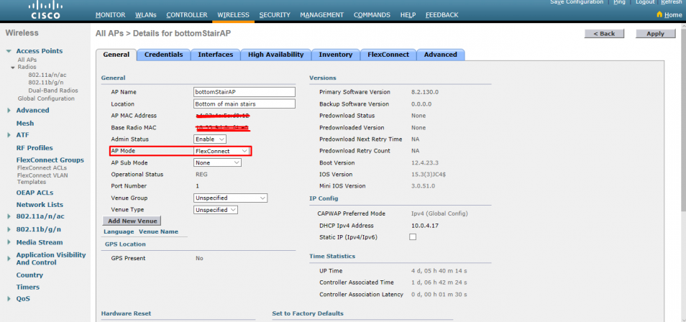The image size is (686, 322).
Task: Switch to the Inventory tab
Action: click(336, 55)
